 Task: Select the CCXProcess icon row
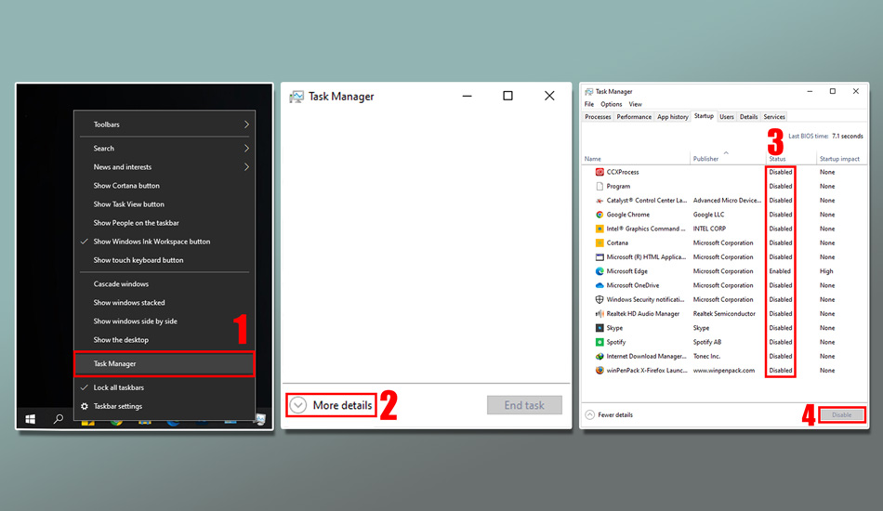(600, 172)
